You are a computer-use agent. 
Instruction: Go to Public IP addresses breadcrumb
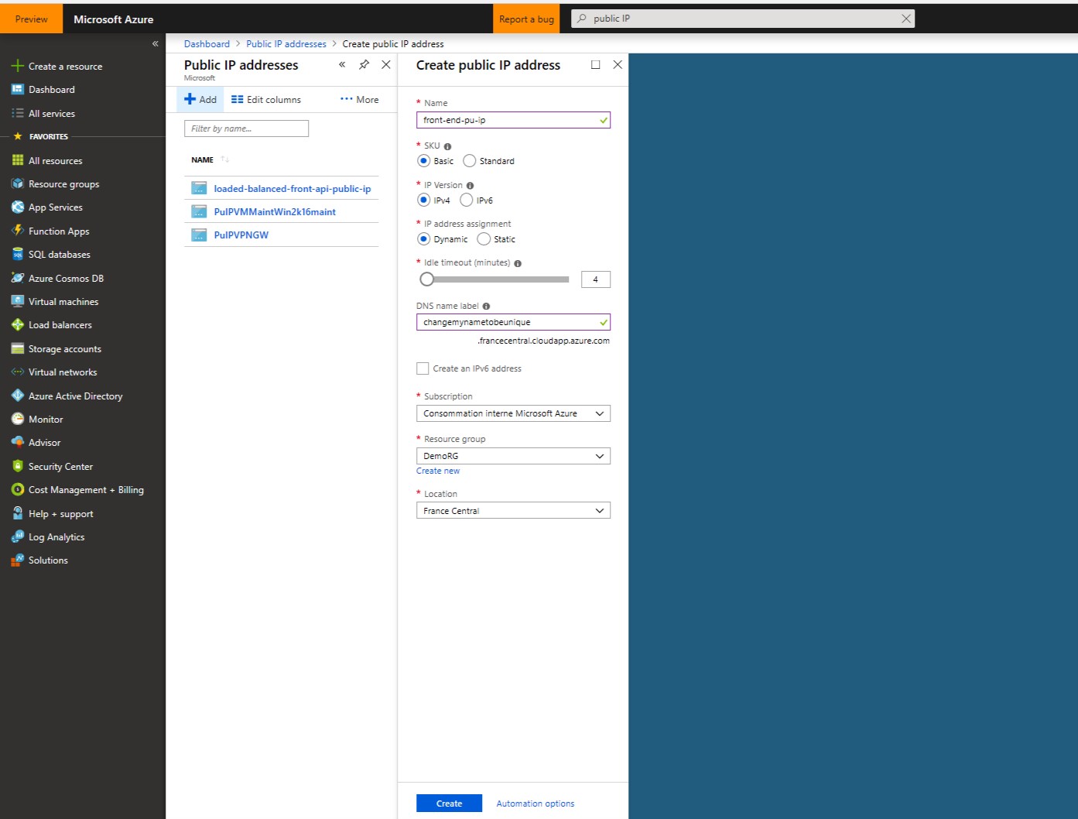tap(286, 44)
